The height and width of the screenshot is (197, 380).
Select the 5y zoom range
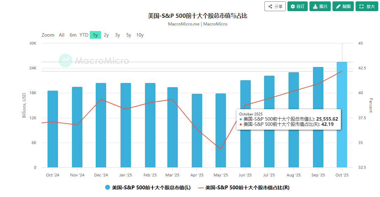click(x=129, y=35)
